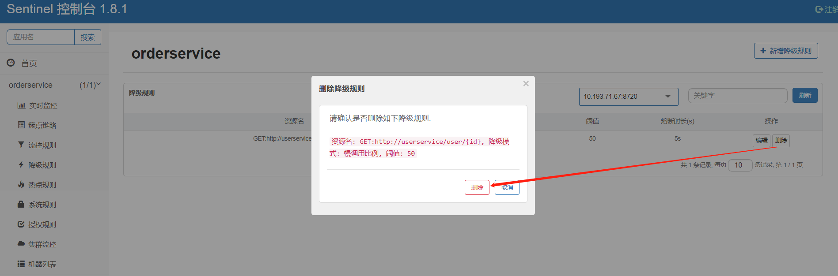Open the machine IP 10.193.71.67:8720 dropdown
This screenshot has width=838, height=276.
pyautogui.click(x=629, y=97)
